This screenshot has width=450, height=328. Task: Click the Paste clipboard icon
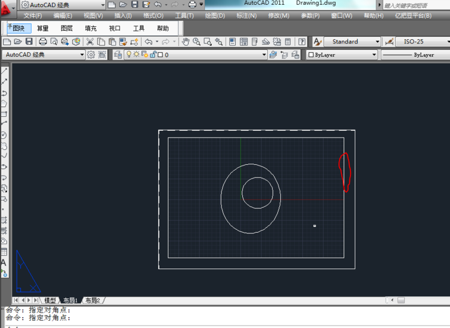(x=112, y=42)
